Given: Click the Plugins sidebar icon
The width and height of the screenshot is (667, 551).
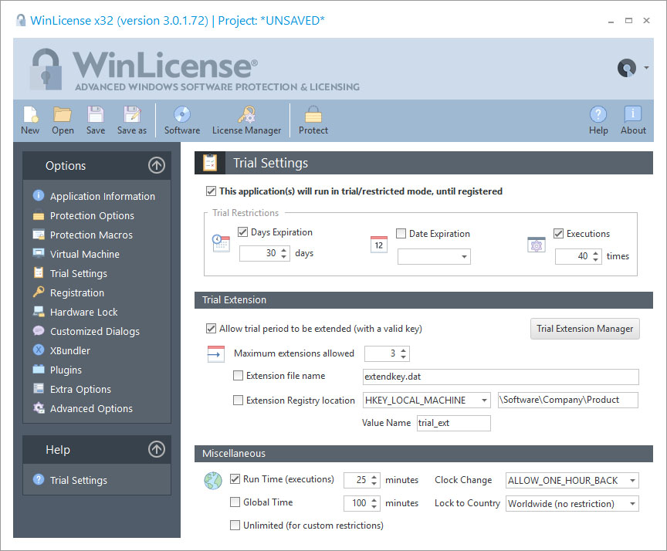Looking at the screenshot, I should tap(39, 369).
